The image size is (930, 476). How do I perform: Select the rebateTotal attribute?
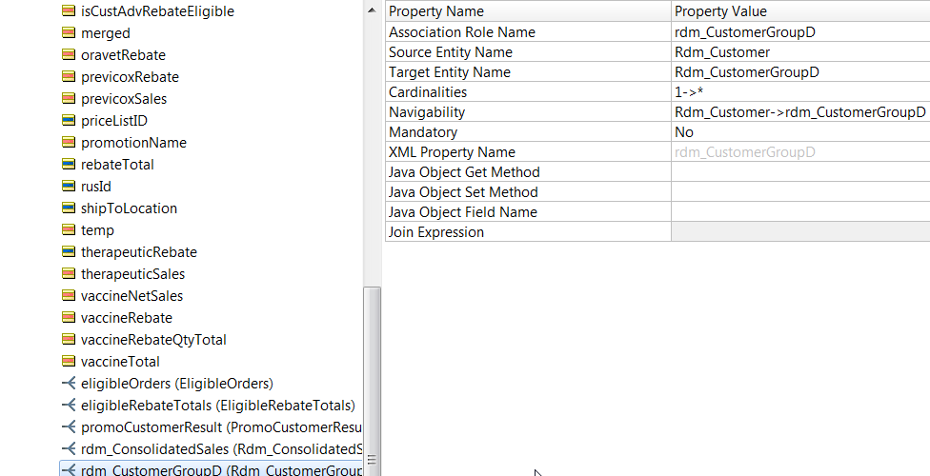[x=117, y=165]
